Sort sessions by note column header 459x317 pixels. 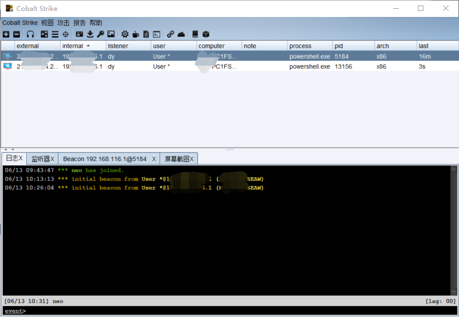tap(265, 46)
